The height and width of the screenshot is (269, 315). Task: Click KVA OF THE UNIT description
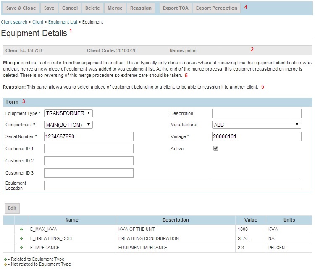pyautogui.click(x=176, y=229)
